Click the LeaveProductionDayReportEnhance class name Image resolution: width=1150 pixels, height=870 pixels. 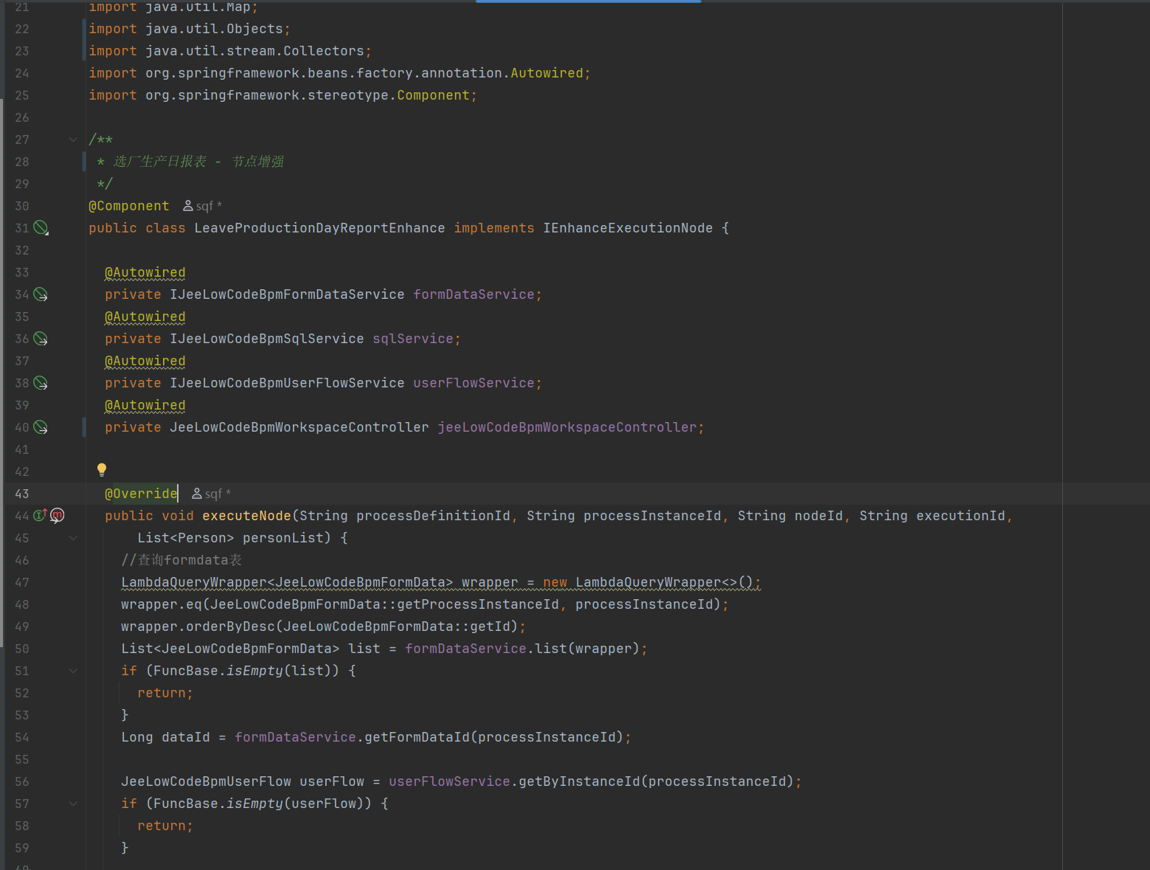click(319, 228)
